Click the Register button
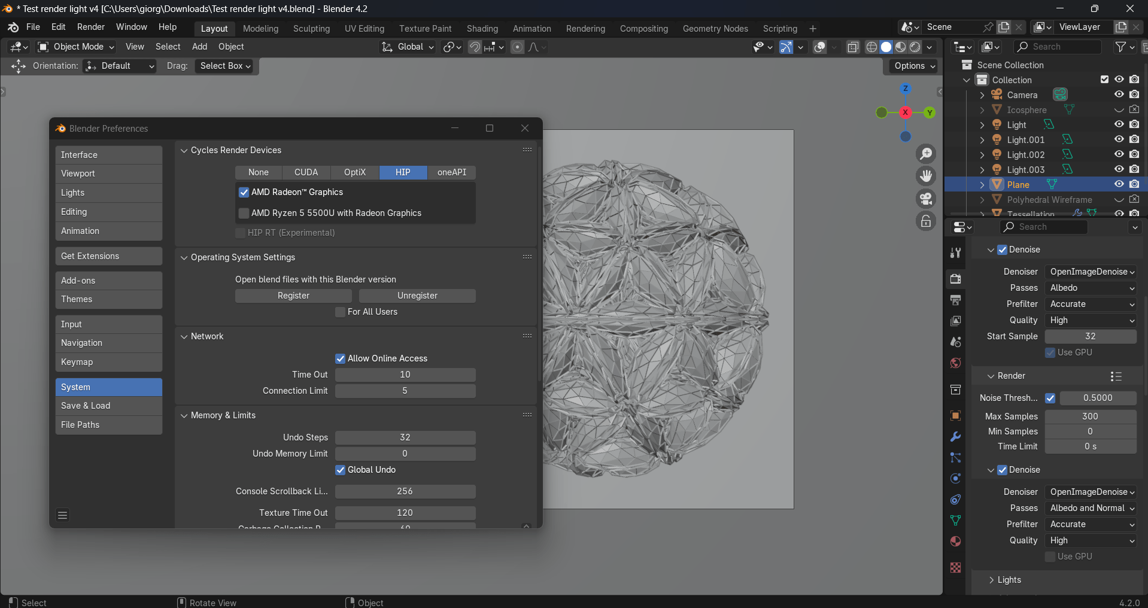 tap(293, 296)
